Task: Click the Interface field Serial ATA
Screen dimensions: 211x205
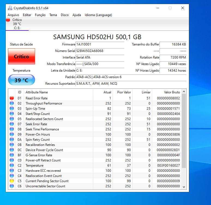Action: pos(100,57)
